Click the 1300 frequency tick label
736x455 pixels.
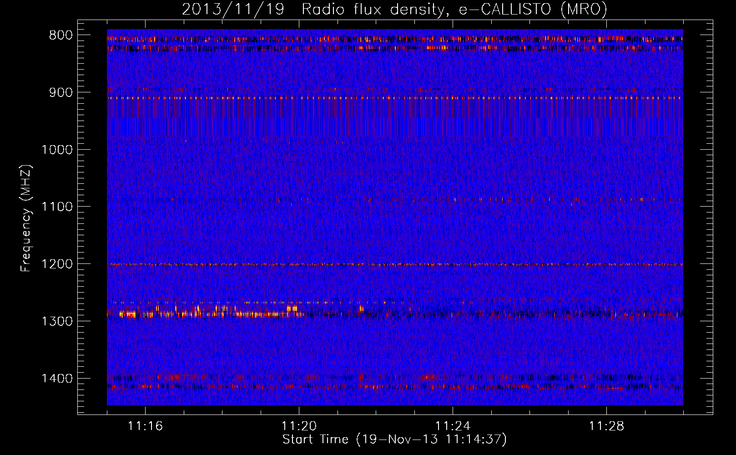click(x=57, y=321)
